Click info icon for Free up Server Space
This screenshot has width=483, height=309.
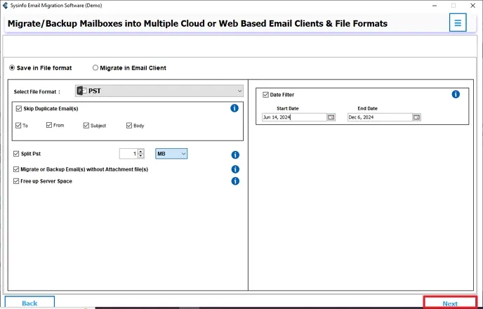pos(235,181)
